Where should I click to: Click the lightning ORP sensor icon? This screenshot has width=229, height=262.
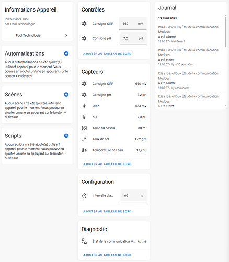coord(84,106)
